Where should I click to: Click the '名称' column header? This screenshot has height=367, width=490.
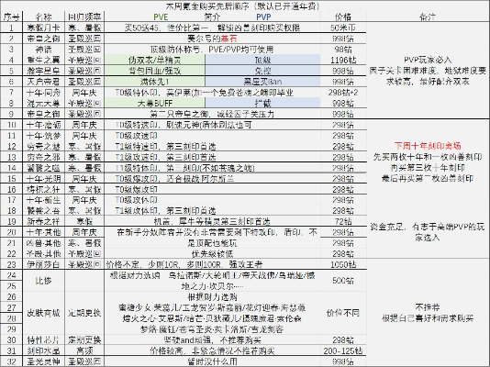(43, 17)
